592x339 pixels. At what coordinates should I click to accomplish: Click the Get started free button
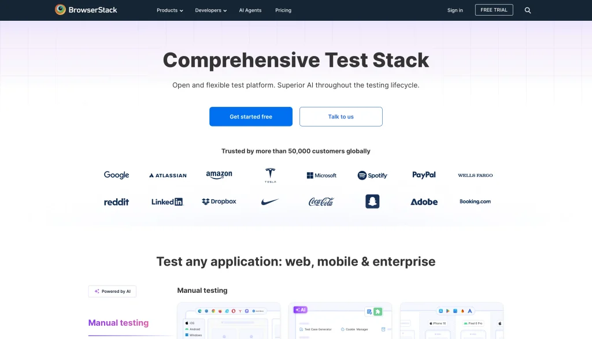pyautogui.click(x=250, y=116)
